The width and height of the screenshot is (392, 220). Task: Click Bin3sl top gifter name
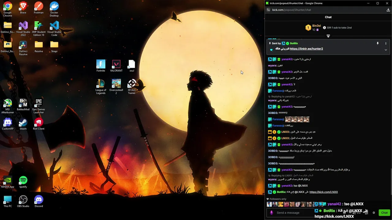pyautogui.click(x=316, y=26)
